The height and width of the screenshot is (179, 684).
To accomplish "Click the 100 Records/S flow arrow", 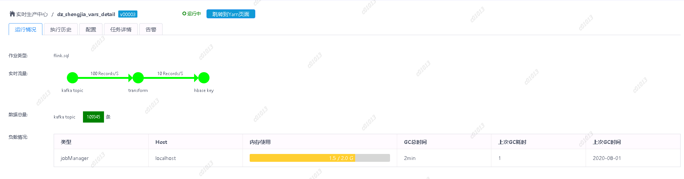I will pos(105,78).
